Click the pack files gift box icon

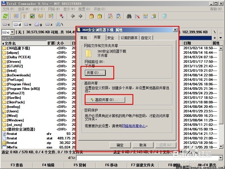tap(92, 16)
